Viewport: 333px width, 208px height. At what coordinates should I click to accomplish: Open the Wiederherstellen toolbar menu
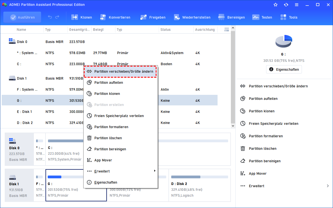click(x=192, y=17)
